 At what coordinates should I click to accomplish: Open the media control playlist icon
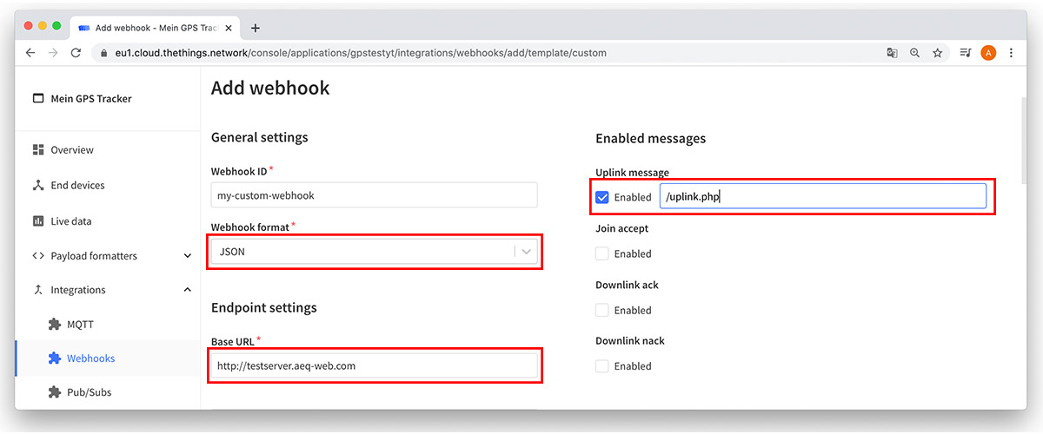[x=965, y=53]
